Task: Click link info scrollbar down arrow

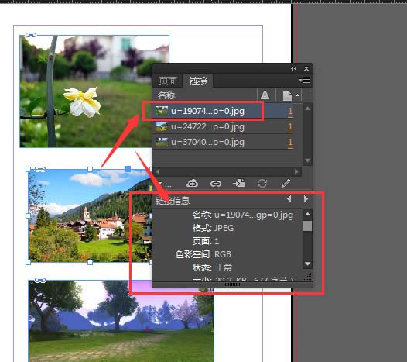Action: 308,264
